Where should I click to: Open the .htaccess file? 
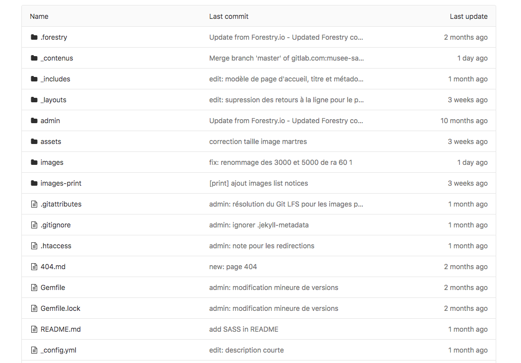pos(56,246)
